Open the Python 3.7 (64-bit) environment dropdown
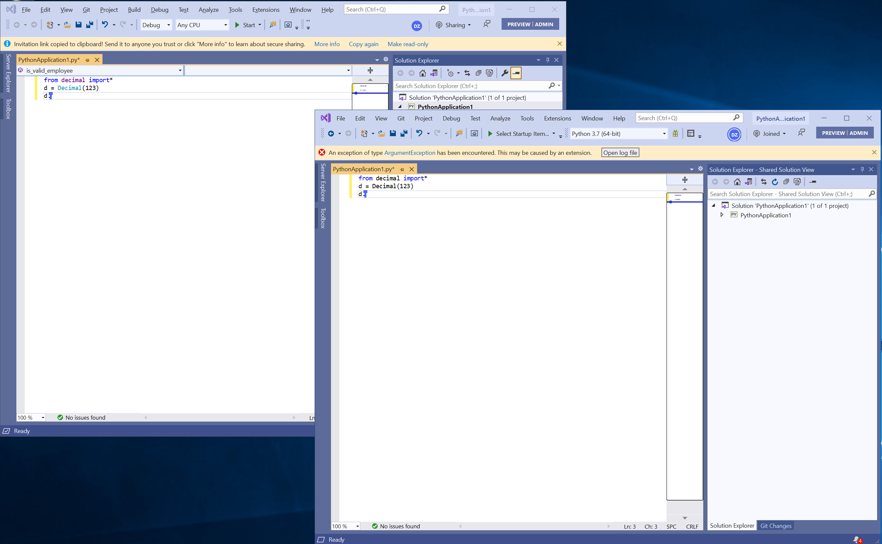Screen dimensions: 882x544 tap(664, 134)
